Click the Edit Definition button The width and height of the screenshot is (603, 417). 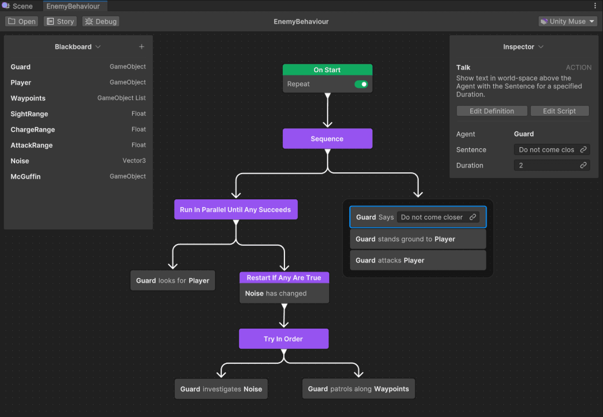(x=491, y=111)
